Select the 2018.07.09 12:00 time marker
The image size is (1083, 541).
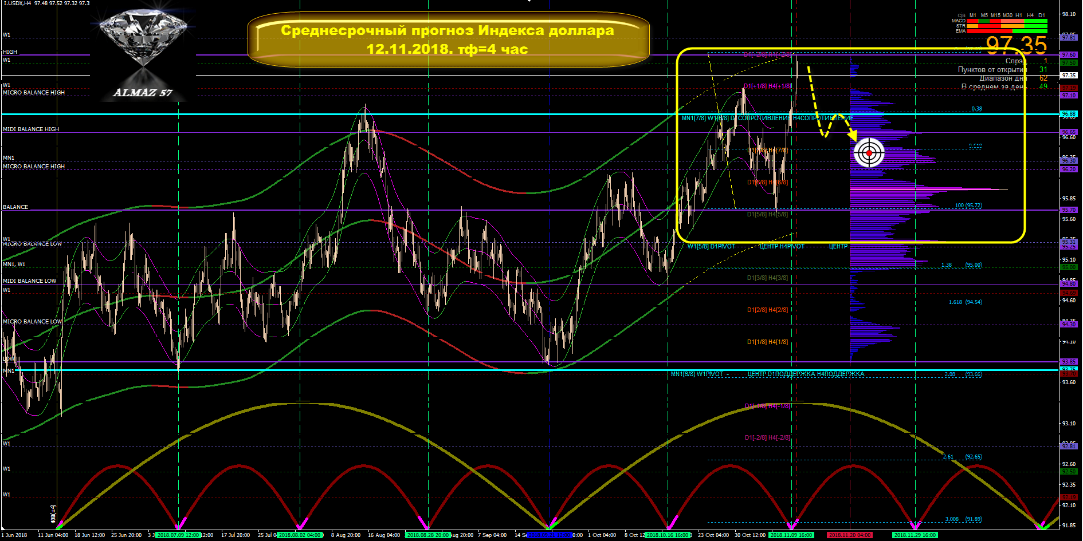tap(178, 535)
